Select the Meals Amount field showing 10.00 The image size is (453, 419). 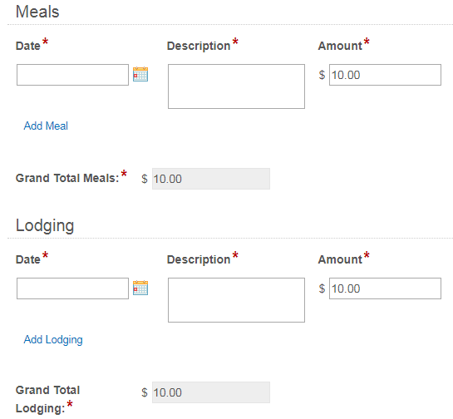click(x=385, y=75)
